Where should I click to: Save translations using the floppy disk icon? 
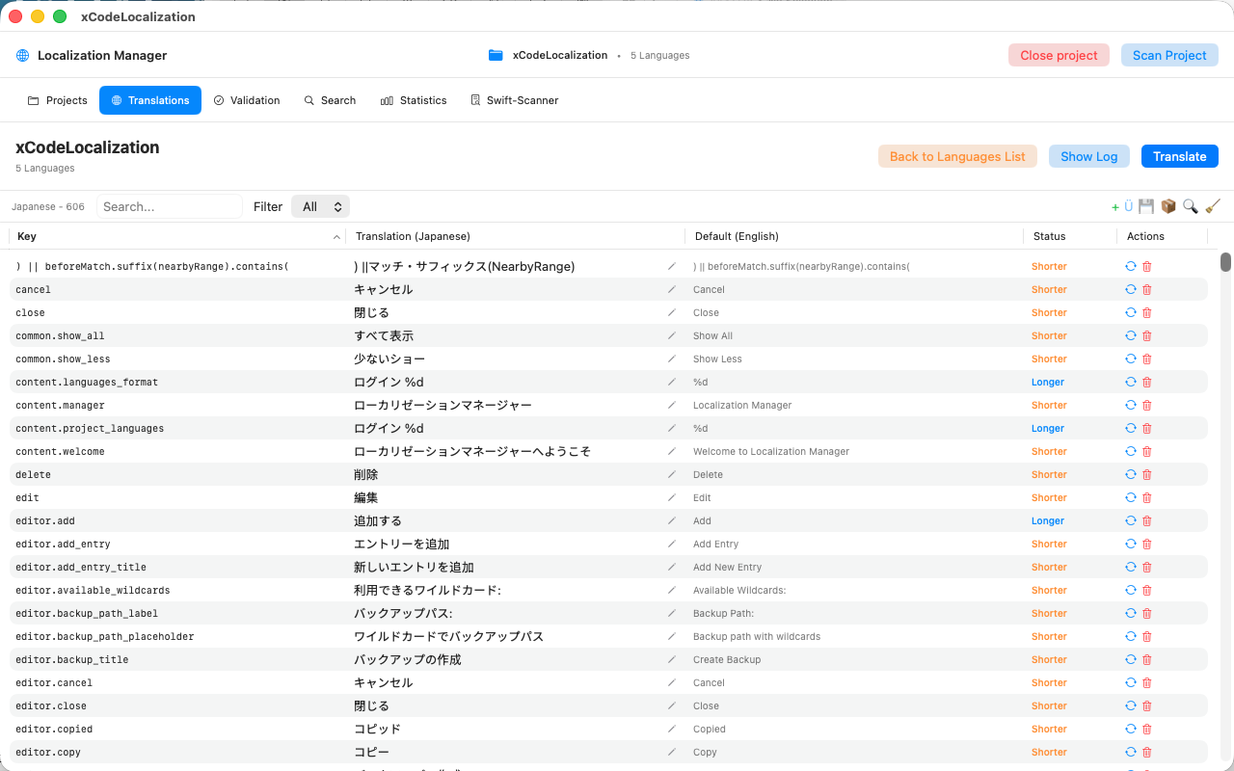point(1146,205)
